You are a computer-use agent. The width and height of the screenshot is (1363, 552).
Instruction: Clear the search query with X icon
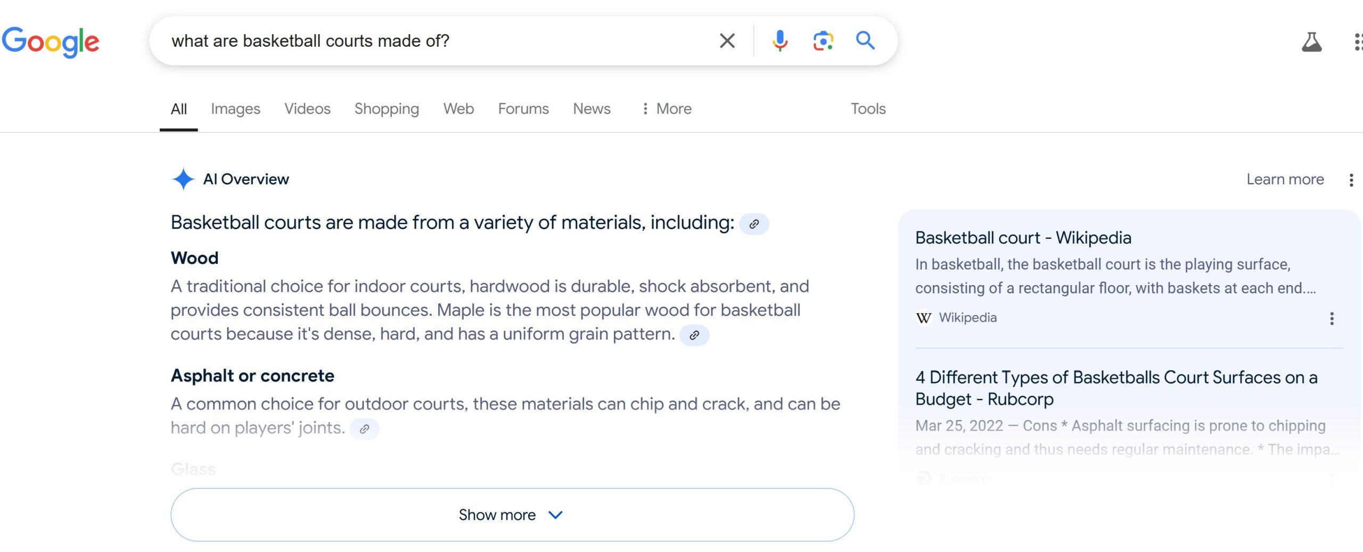727,40
